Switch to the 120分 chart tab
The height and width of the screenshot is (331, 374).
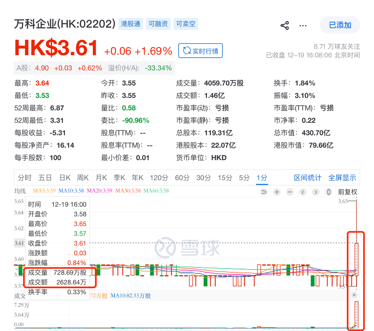point(159,178)
